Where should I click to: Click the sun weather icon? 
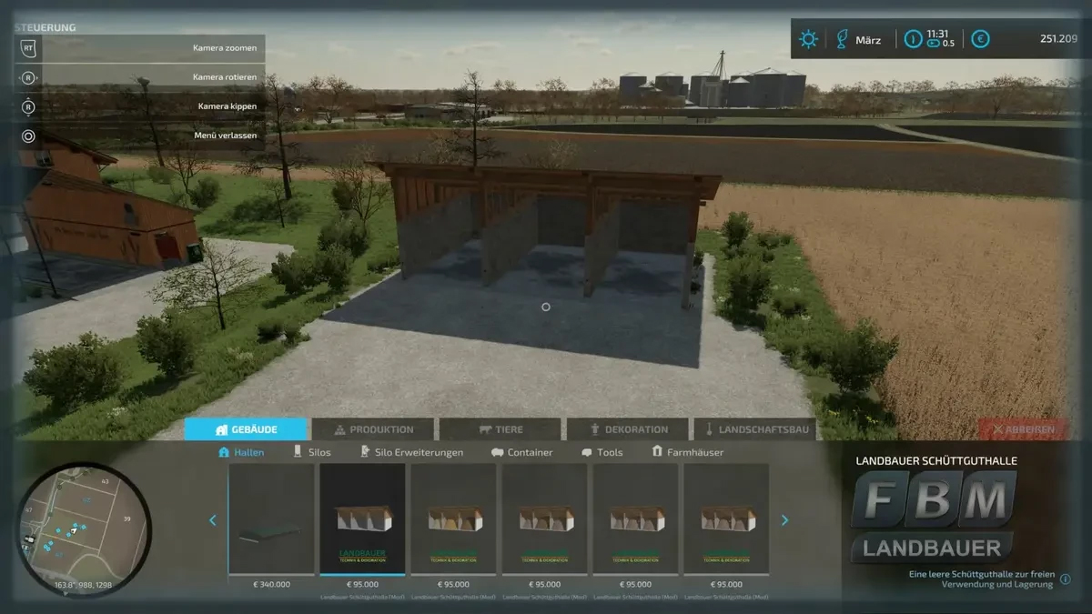pos(807,39)
